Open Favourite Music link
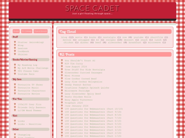 coord(28,88)
